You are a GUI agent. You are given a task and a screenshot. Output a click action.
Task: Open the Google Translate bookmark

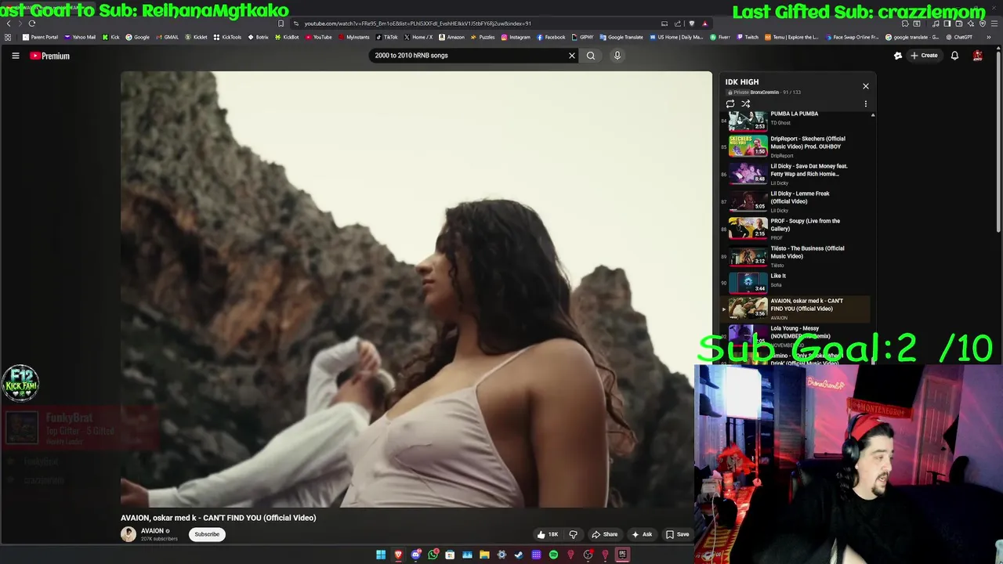(x=621, y=37)
